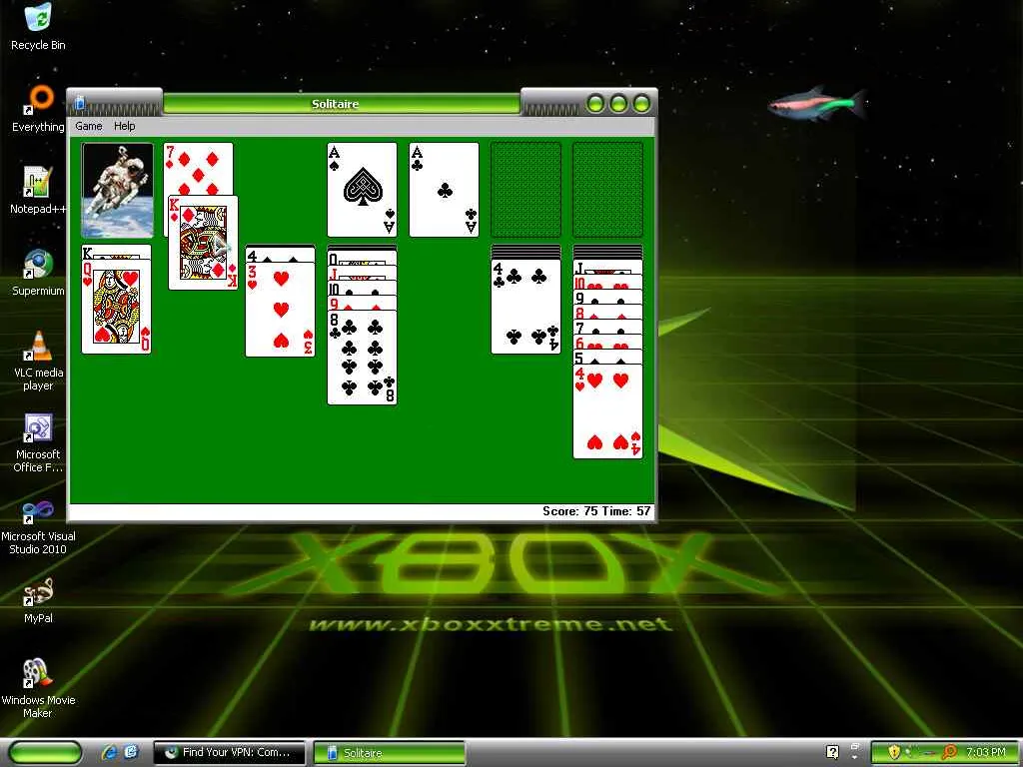Screen dimensions: 1023x767
Task: Launch the Everything search desktop shortcut
Action: pyautogui.click(x=38, y=110)
